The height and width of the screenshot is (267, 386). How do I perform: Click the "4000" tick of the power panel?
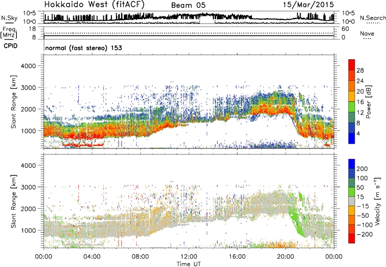(x=28, y=66)
